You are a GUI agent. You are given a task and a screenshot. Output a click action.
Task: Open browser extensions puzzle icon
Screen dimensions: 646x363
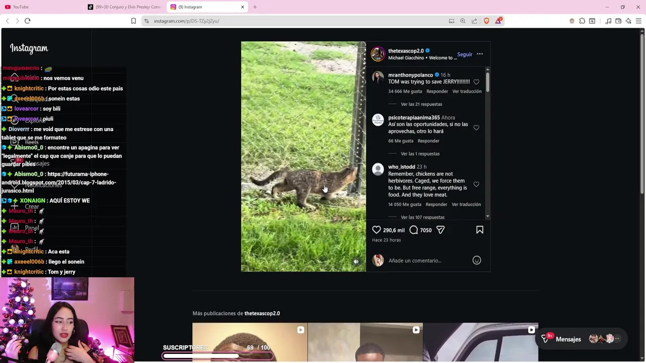pyautogui.click(x=582, y=21)
